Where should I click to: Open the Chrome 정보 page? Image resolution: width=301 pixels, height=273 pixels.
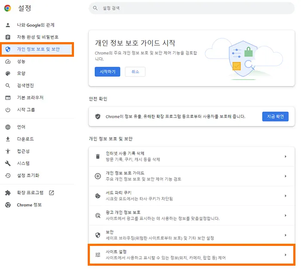[x=29, y=205]
